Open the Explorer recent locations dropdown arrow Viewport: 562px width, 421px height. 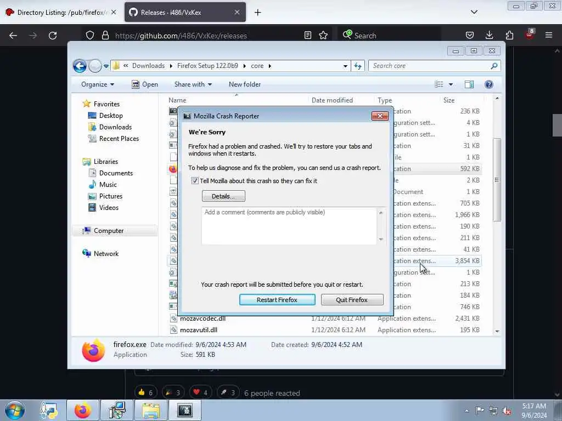click(106, 66)
